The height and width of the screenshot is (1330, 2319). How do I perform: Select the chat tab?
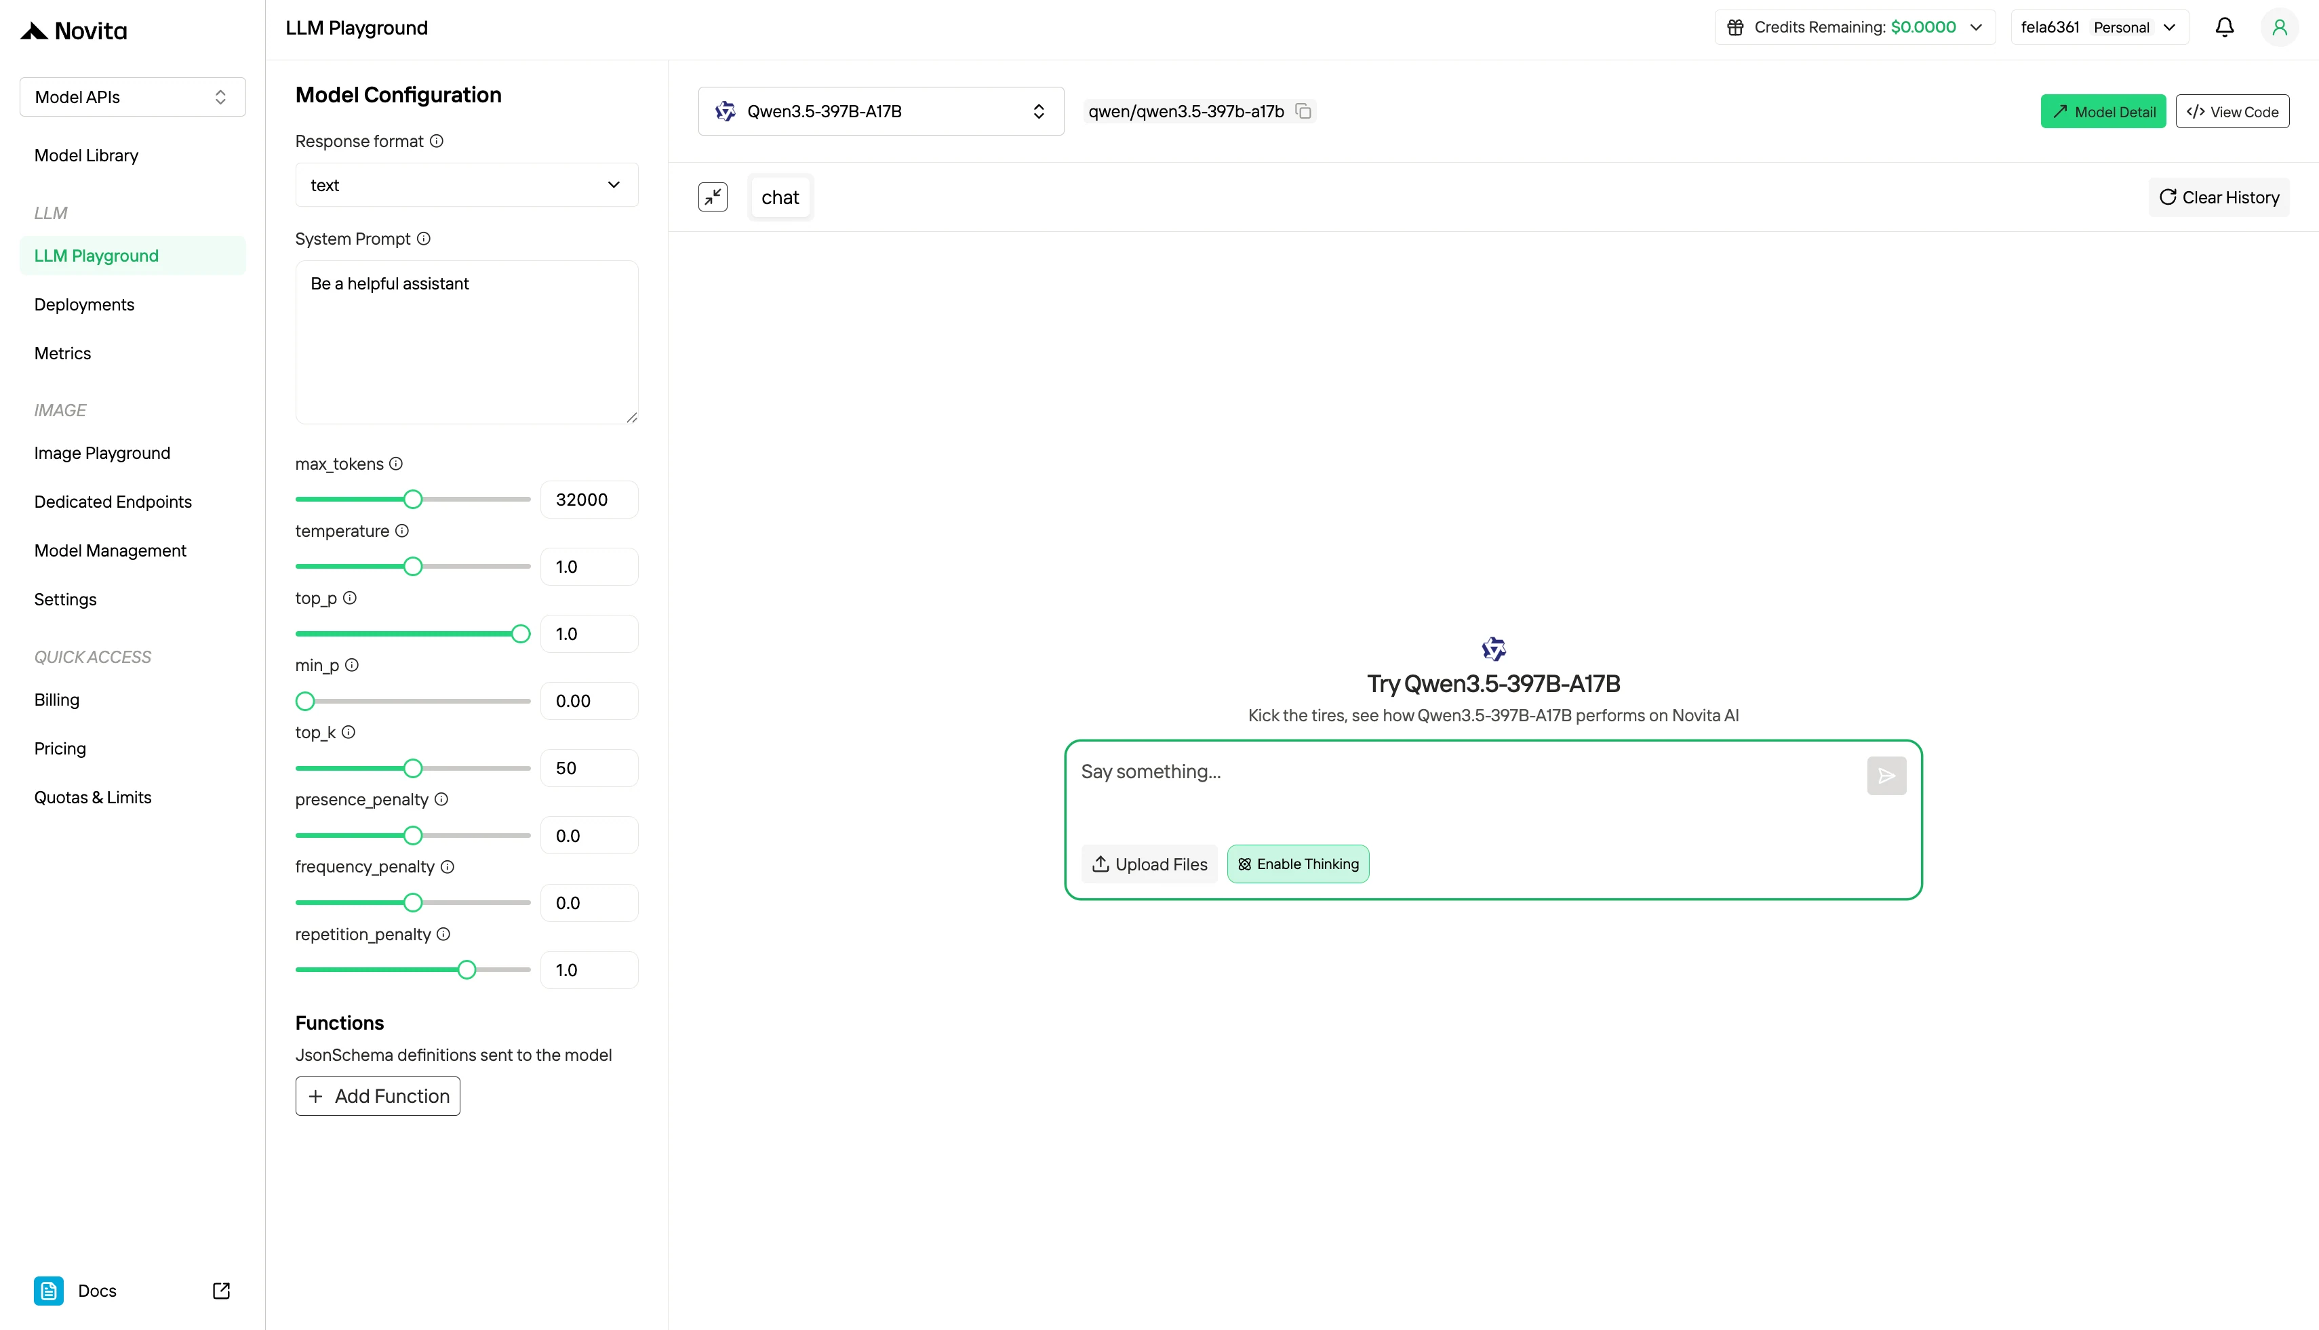(x=779, y=197)
